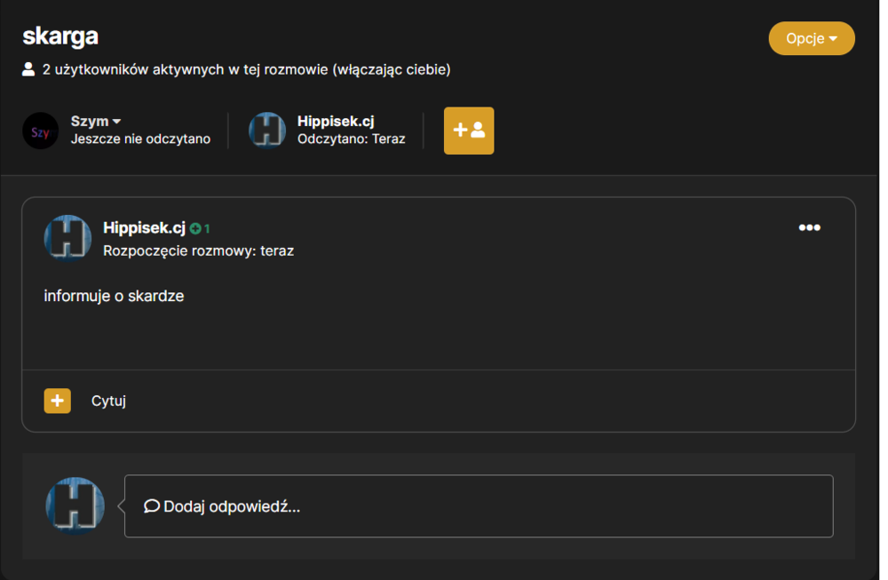888x580 pixels.
Task: Click the green reputation plus badge
Action: 199,229
